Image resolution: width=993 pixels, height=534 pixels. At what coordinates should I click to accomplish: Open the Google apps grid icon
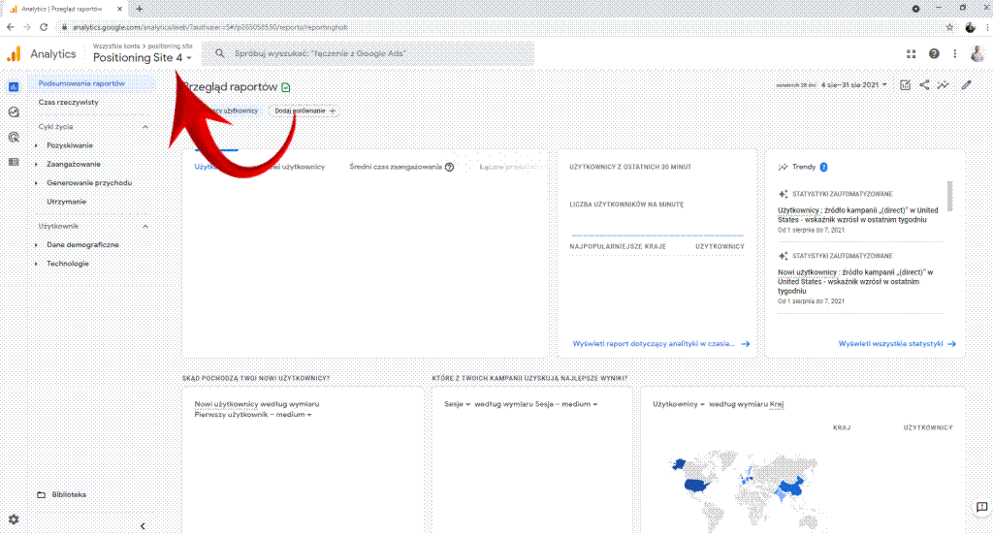click(911, 53)
